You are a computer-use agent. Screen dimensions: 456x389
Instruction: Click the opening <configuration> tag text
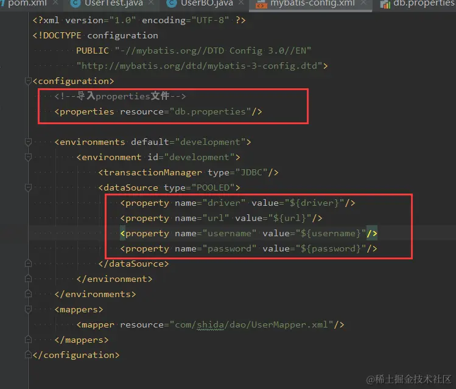click(x=73, y=81)
